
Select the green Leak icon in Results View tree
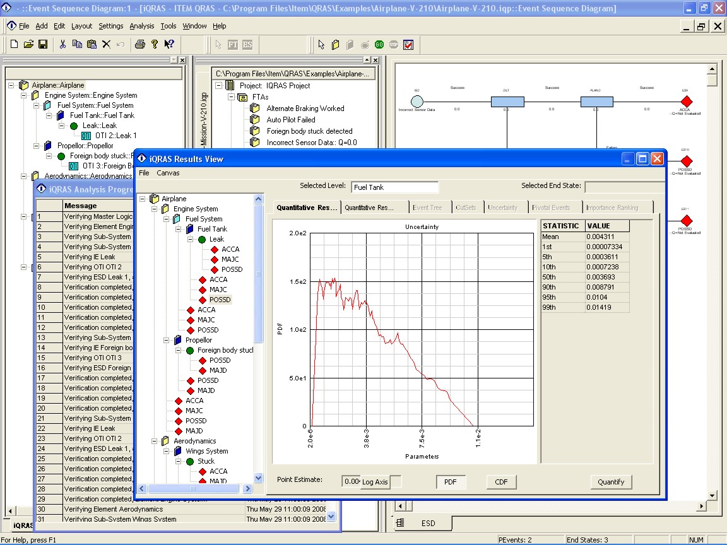pyautogui.click(x=202, y=240)
